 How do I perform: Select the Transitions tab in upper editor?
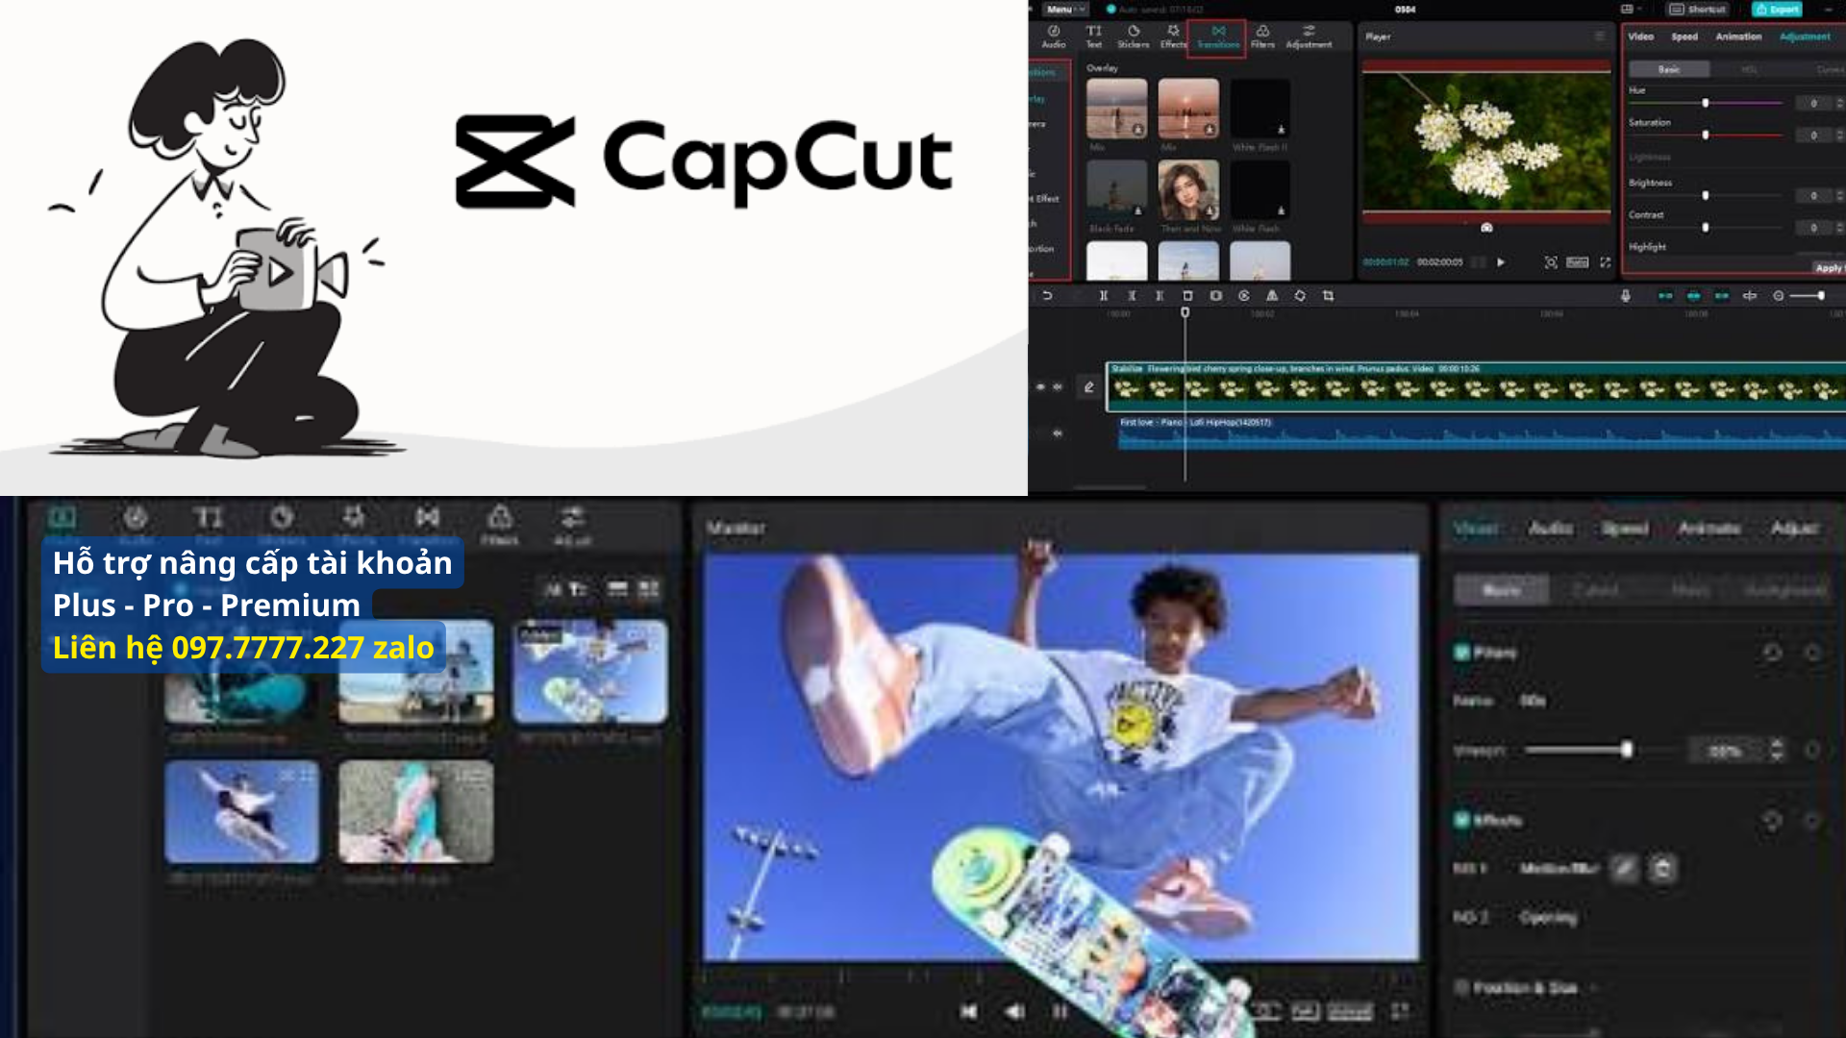tap(1217, 37)
